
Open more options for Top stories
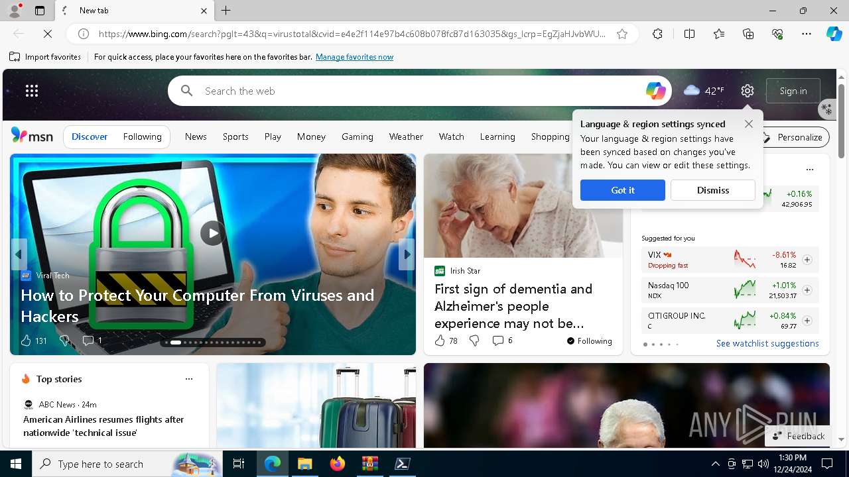pyautogui.click(x=189, y=379)
